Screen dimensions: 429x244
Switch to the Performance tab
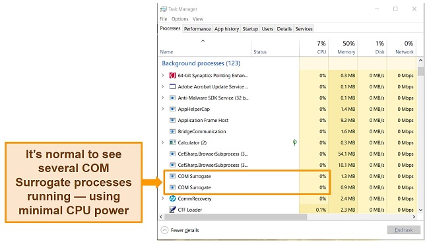pos(197,29)
